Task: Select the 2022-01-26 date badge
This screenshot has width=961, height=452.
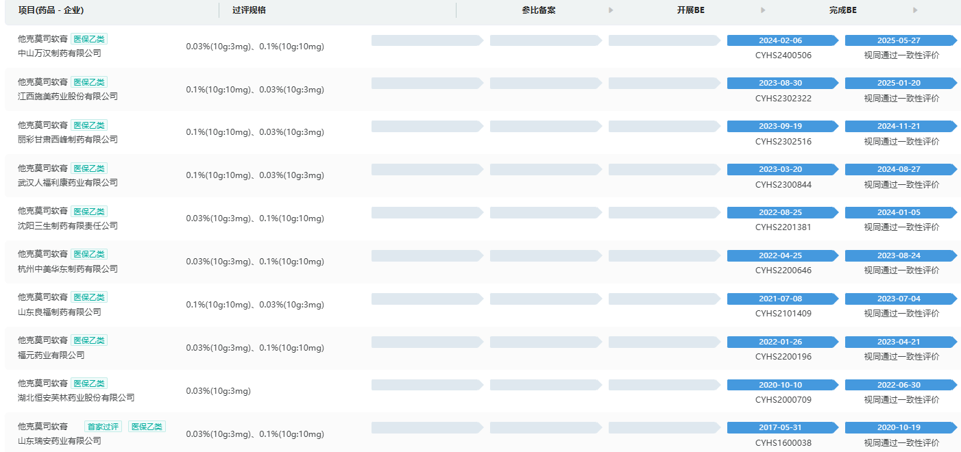Action: point(782,342)
